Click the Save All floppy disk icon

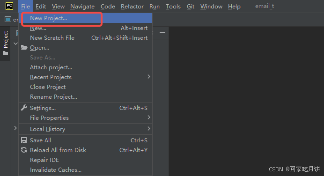[x=24, y=140]
